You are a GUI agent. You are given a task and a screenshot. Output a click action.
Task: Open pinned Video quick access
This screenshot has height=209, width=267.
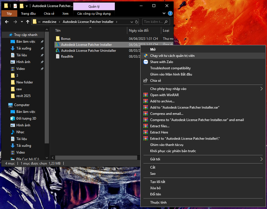click(20, 69)
